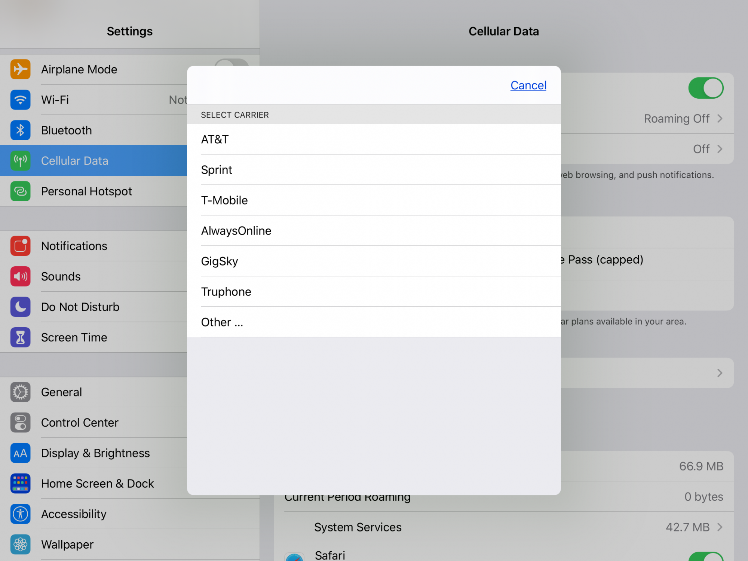Image resolution: width=748 pixels, height=561 pixels.
Task: Open Do Not Disturb settings
Action: tap(93, 307)
